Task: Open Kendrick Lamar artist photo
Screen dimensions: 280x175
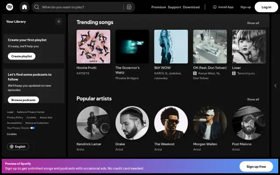Action: coord(93,123)
